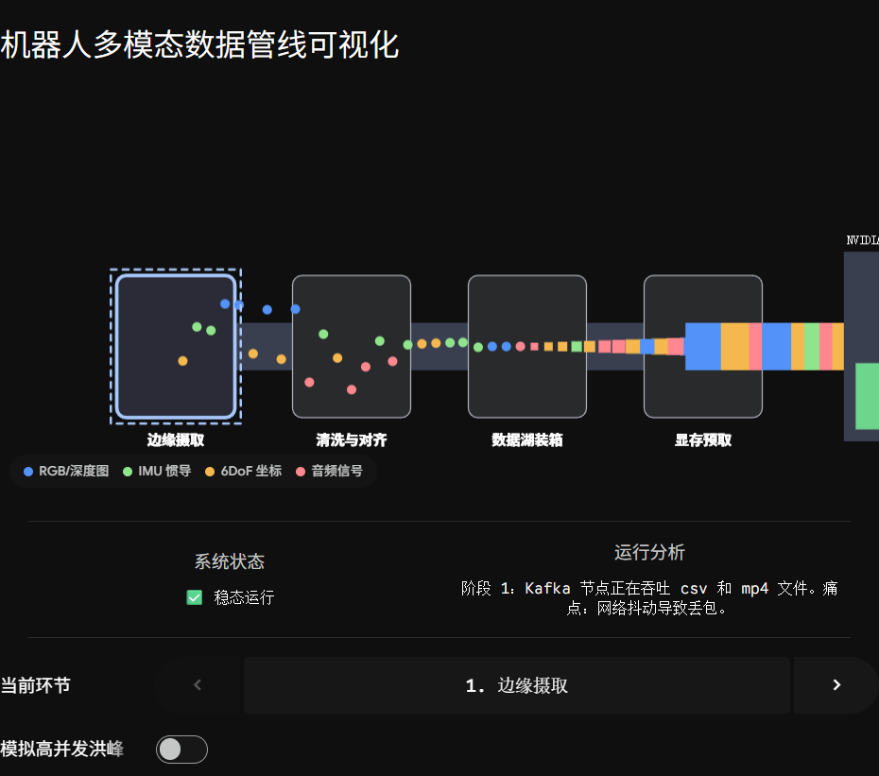Click the blue RGB/深度图 legend dot
The image size is (879, 776).
pos(28,472)
